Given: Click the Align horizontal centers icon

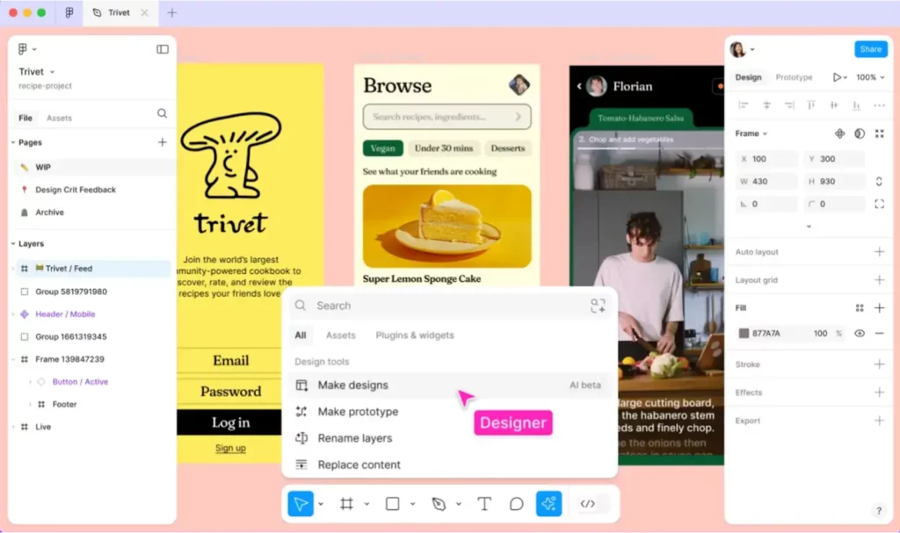Looking at the screenshot, I should pyautogui.click(x=766, y=105).
